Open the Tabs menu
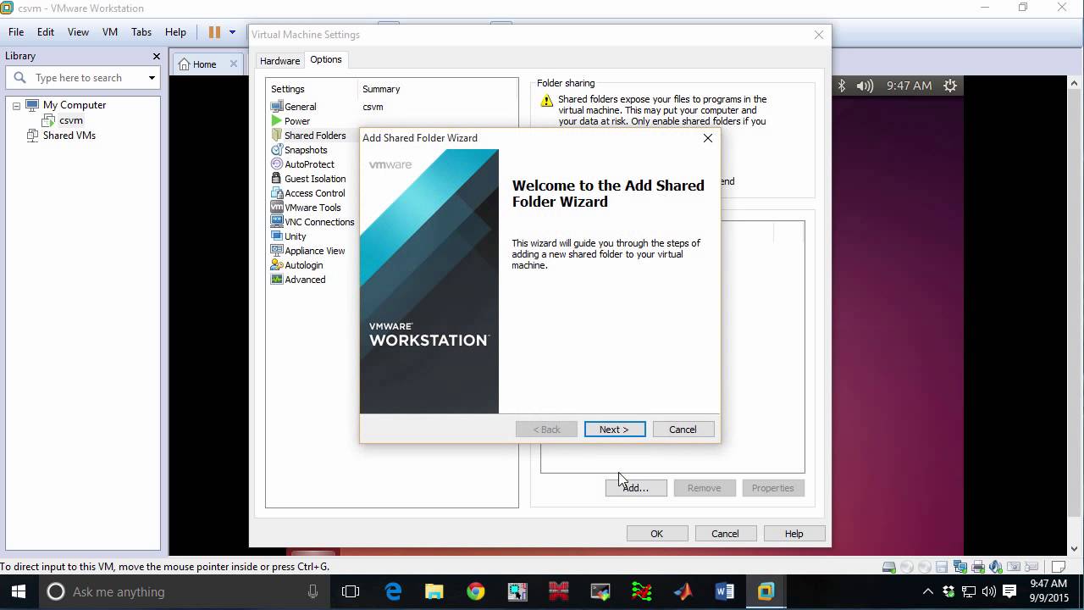The image size is (1084, 610). (141, 32)
